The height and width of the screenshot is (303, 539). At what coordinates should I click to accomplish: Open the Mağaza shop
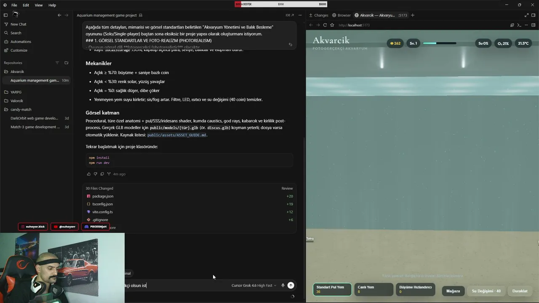click(453, 291)
